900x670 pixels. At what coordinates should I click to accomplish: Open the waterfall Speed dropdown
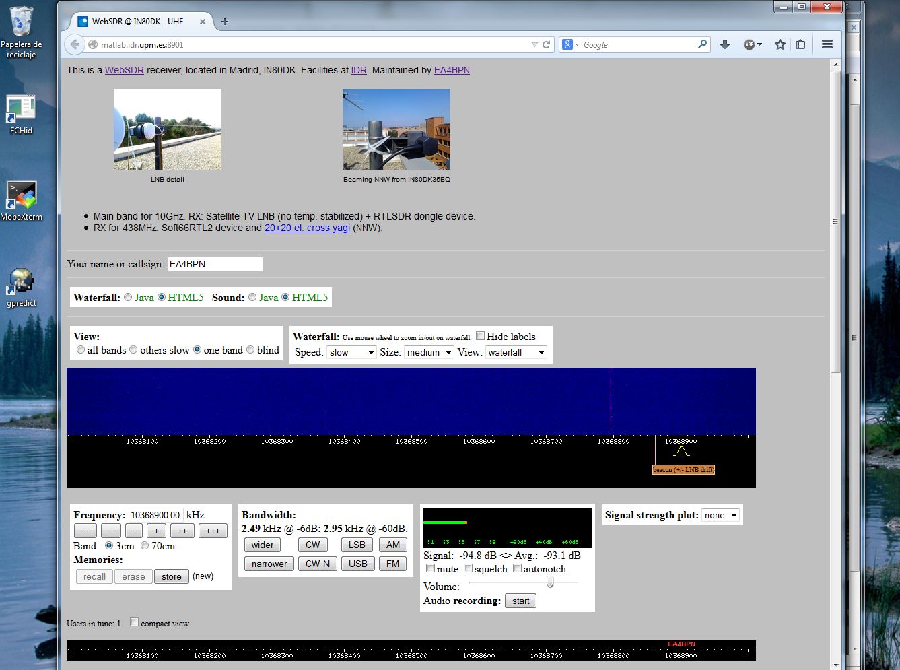click(351, 352)
